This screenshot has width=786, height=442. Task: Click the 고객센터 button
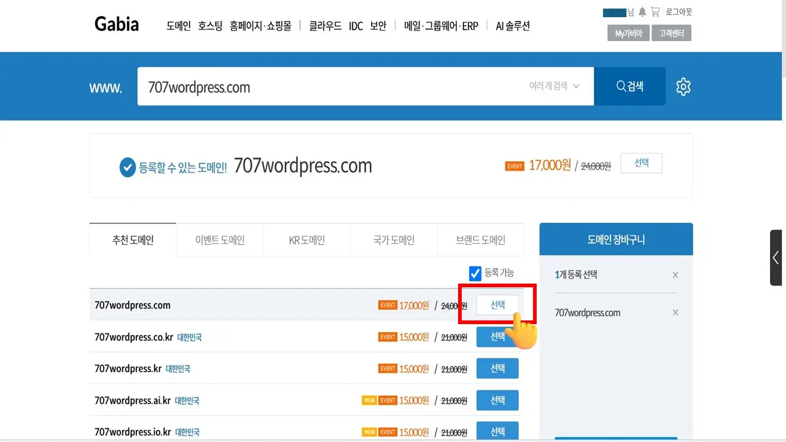672,33
